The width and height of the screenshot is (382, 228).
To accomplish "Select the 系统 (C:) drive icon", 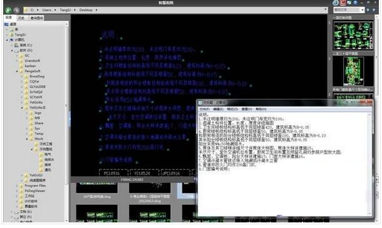I will pyautogui.click(x=16, y=45).
